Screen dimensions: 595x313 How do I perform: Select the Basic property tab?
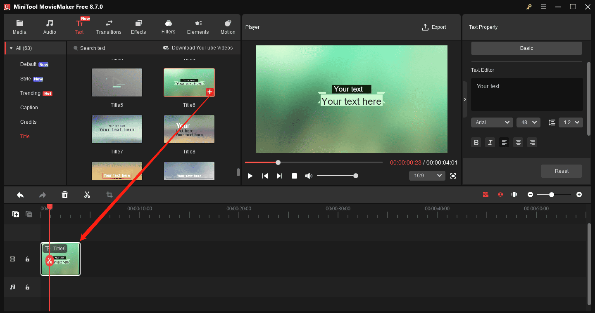526,48
